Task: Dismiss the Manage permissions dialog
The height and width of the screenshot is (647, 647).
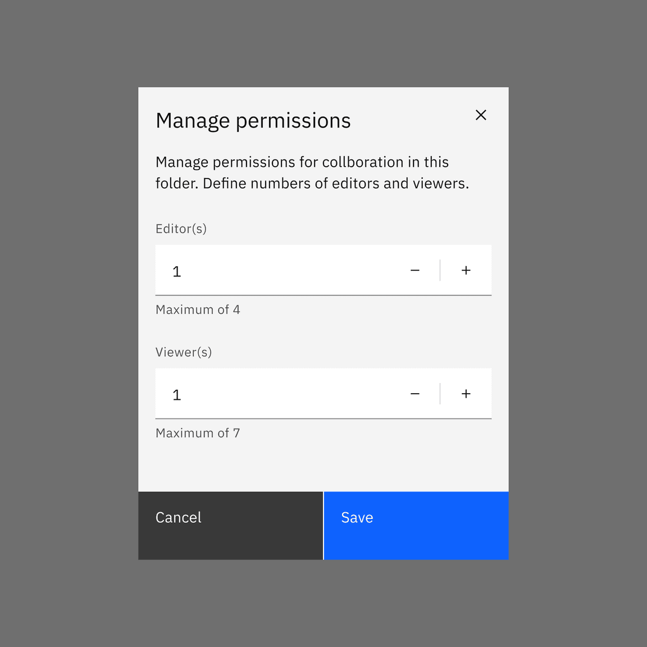Action: [x=481, y=115]
